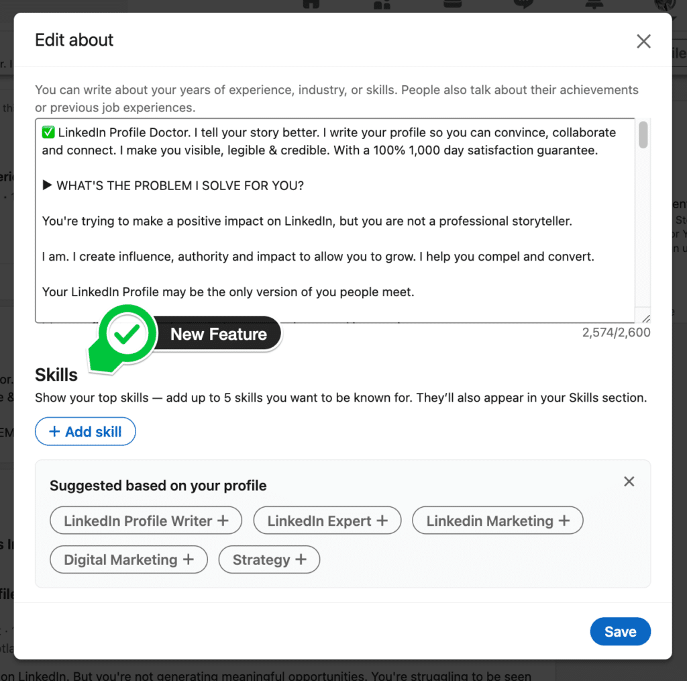View the Notifications bell icon
This screenshot has width=687, height=681.
pyautogui.click(x=593, y=5)
